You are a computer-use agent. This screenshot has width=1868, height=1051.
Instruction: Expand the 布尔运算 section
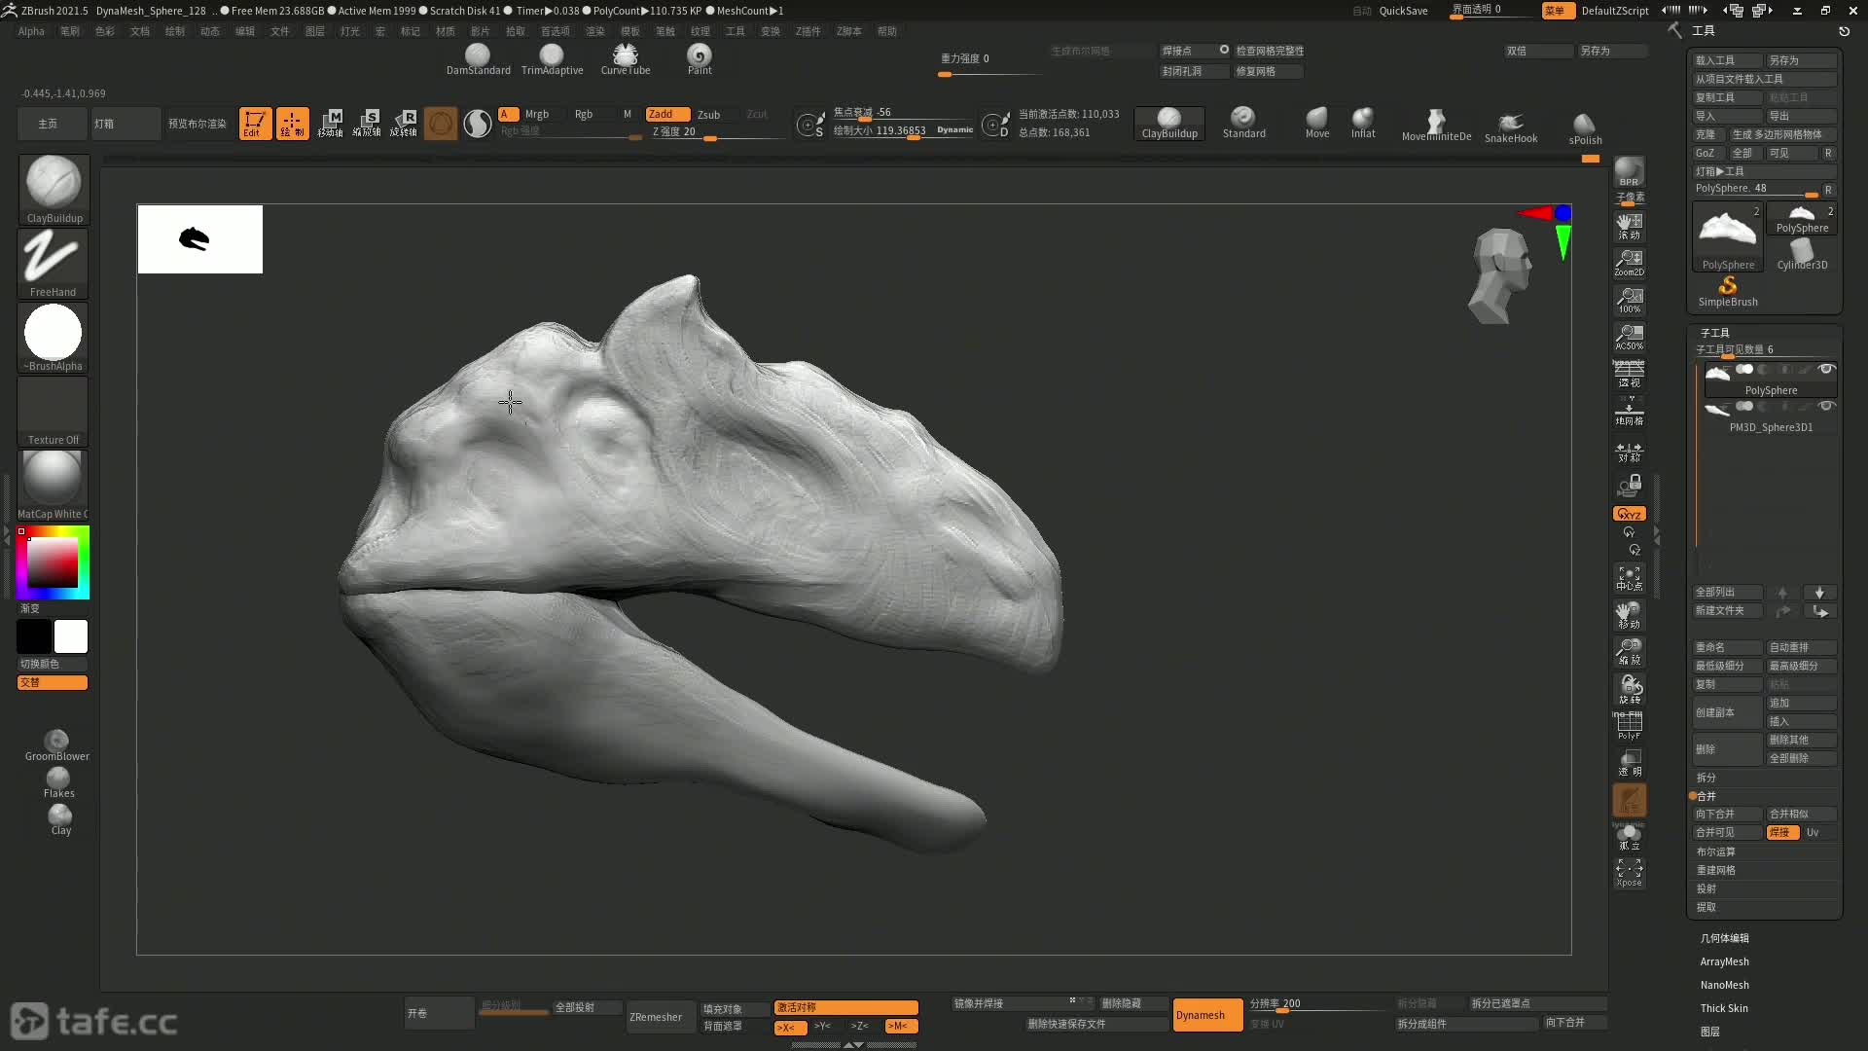click(1715, 852)
